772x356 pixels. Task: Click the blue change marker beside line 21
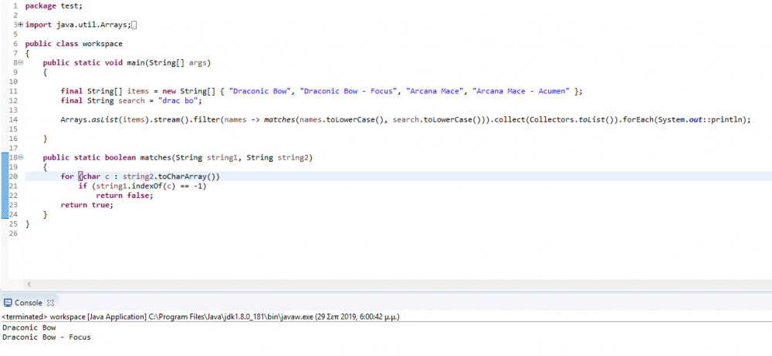pos(2,186)
